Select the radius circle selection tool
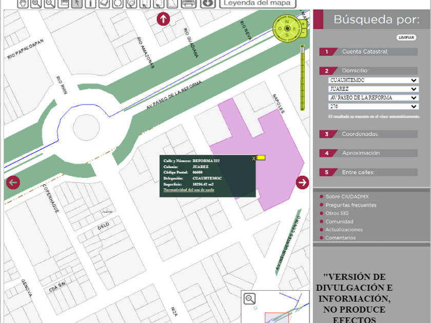This screenshot has width=431, height=323. click(131, 3)
